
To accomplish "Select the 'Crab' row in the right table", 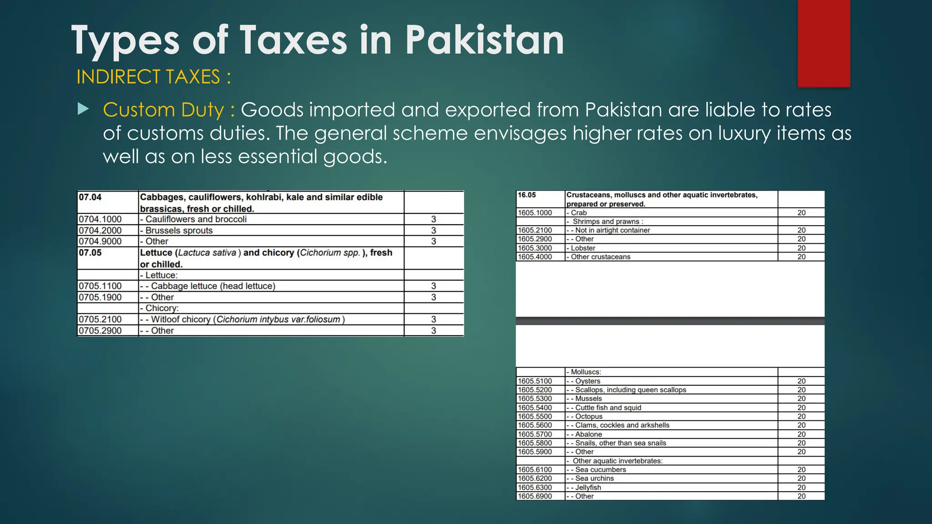I will coord(579,213).
